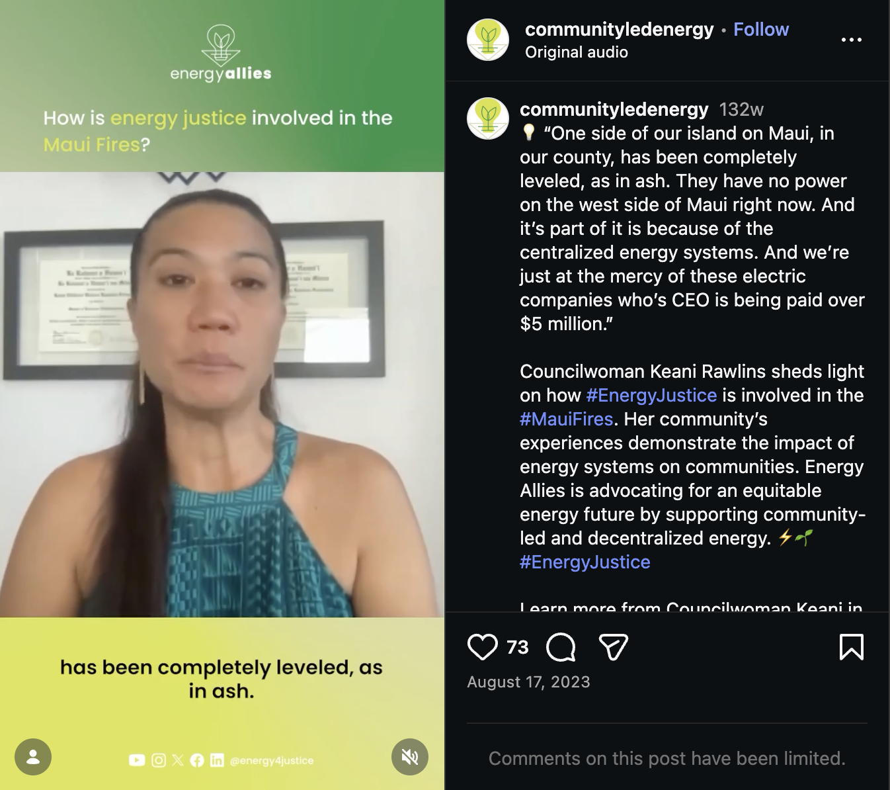Open the three-dot more options menu
This screenshot has height=790, width=890.
(x=852, y=40)
